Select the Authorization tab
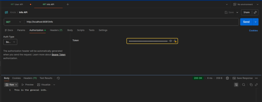The width and height of the screenshot is (262, 102). (x=37, y=30)
